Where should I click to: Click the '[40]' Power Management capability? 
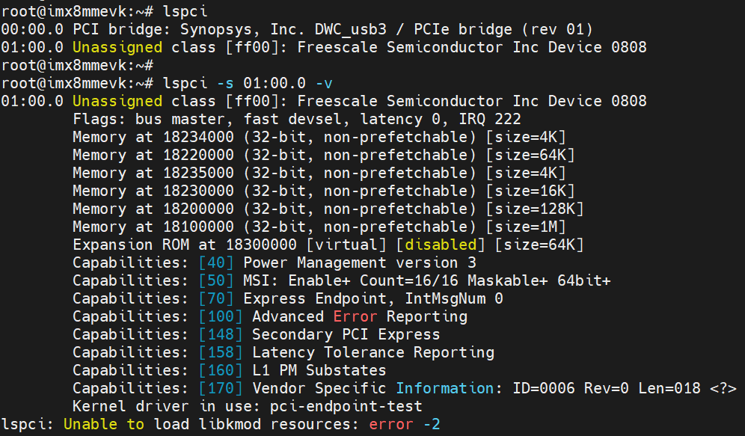[x=216, y=262]
